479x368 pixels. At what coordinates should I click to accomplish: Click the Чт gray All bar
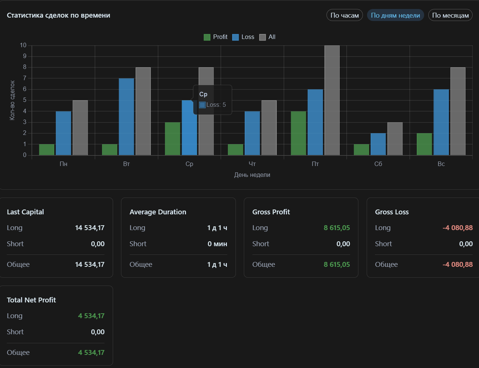[x=269, y=128]
